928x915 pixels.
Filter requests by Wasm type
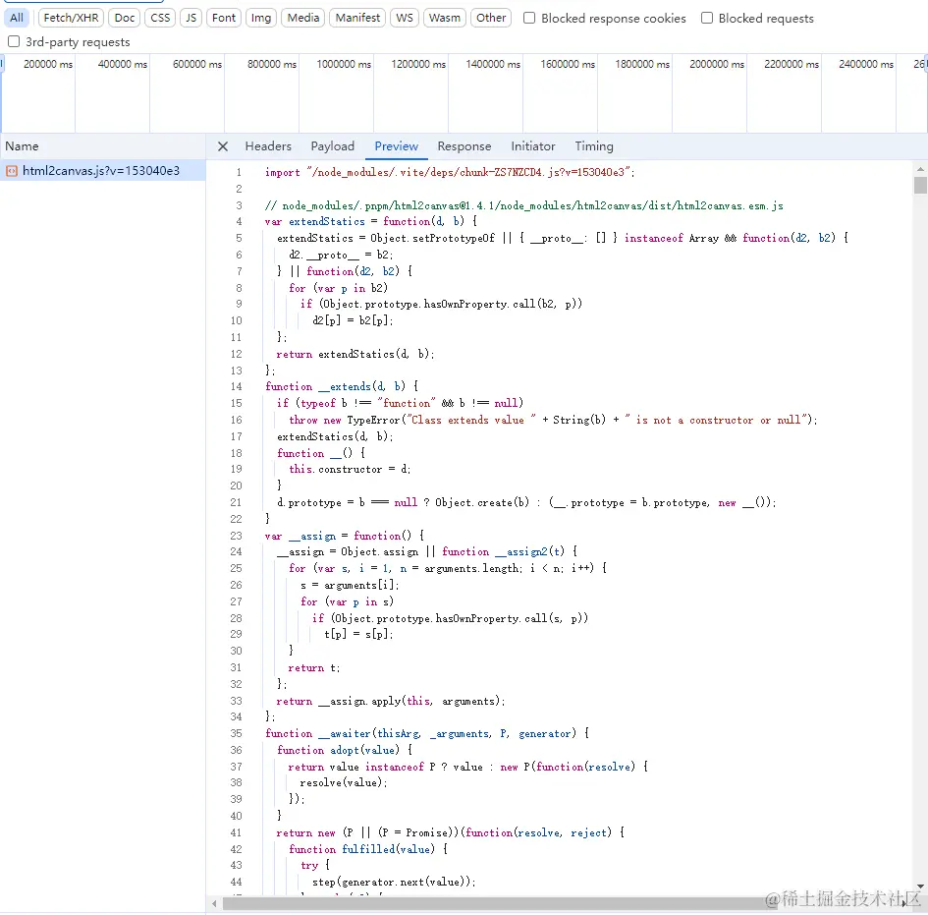point(445,18)
